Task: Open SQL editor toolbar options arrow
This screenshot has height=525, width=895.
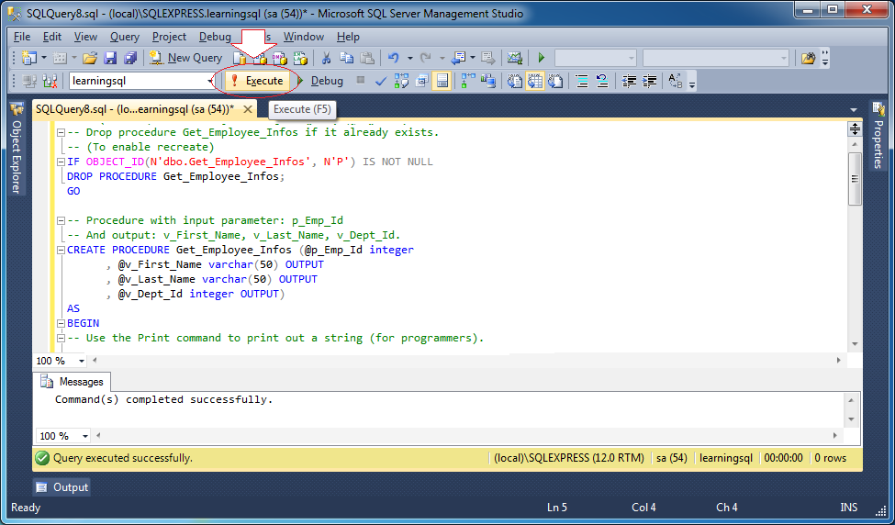Action: 692,84
